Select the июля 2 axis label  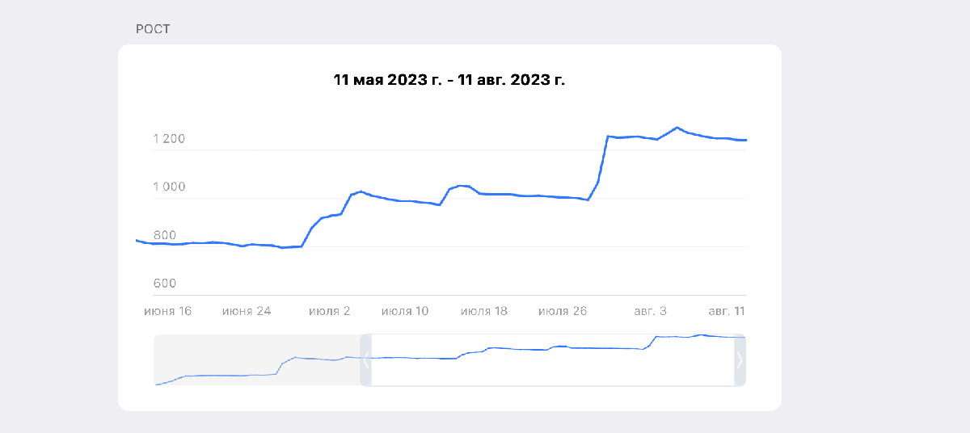[329, 310]
